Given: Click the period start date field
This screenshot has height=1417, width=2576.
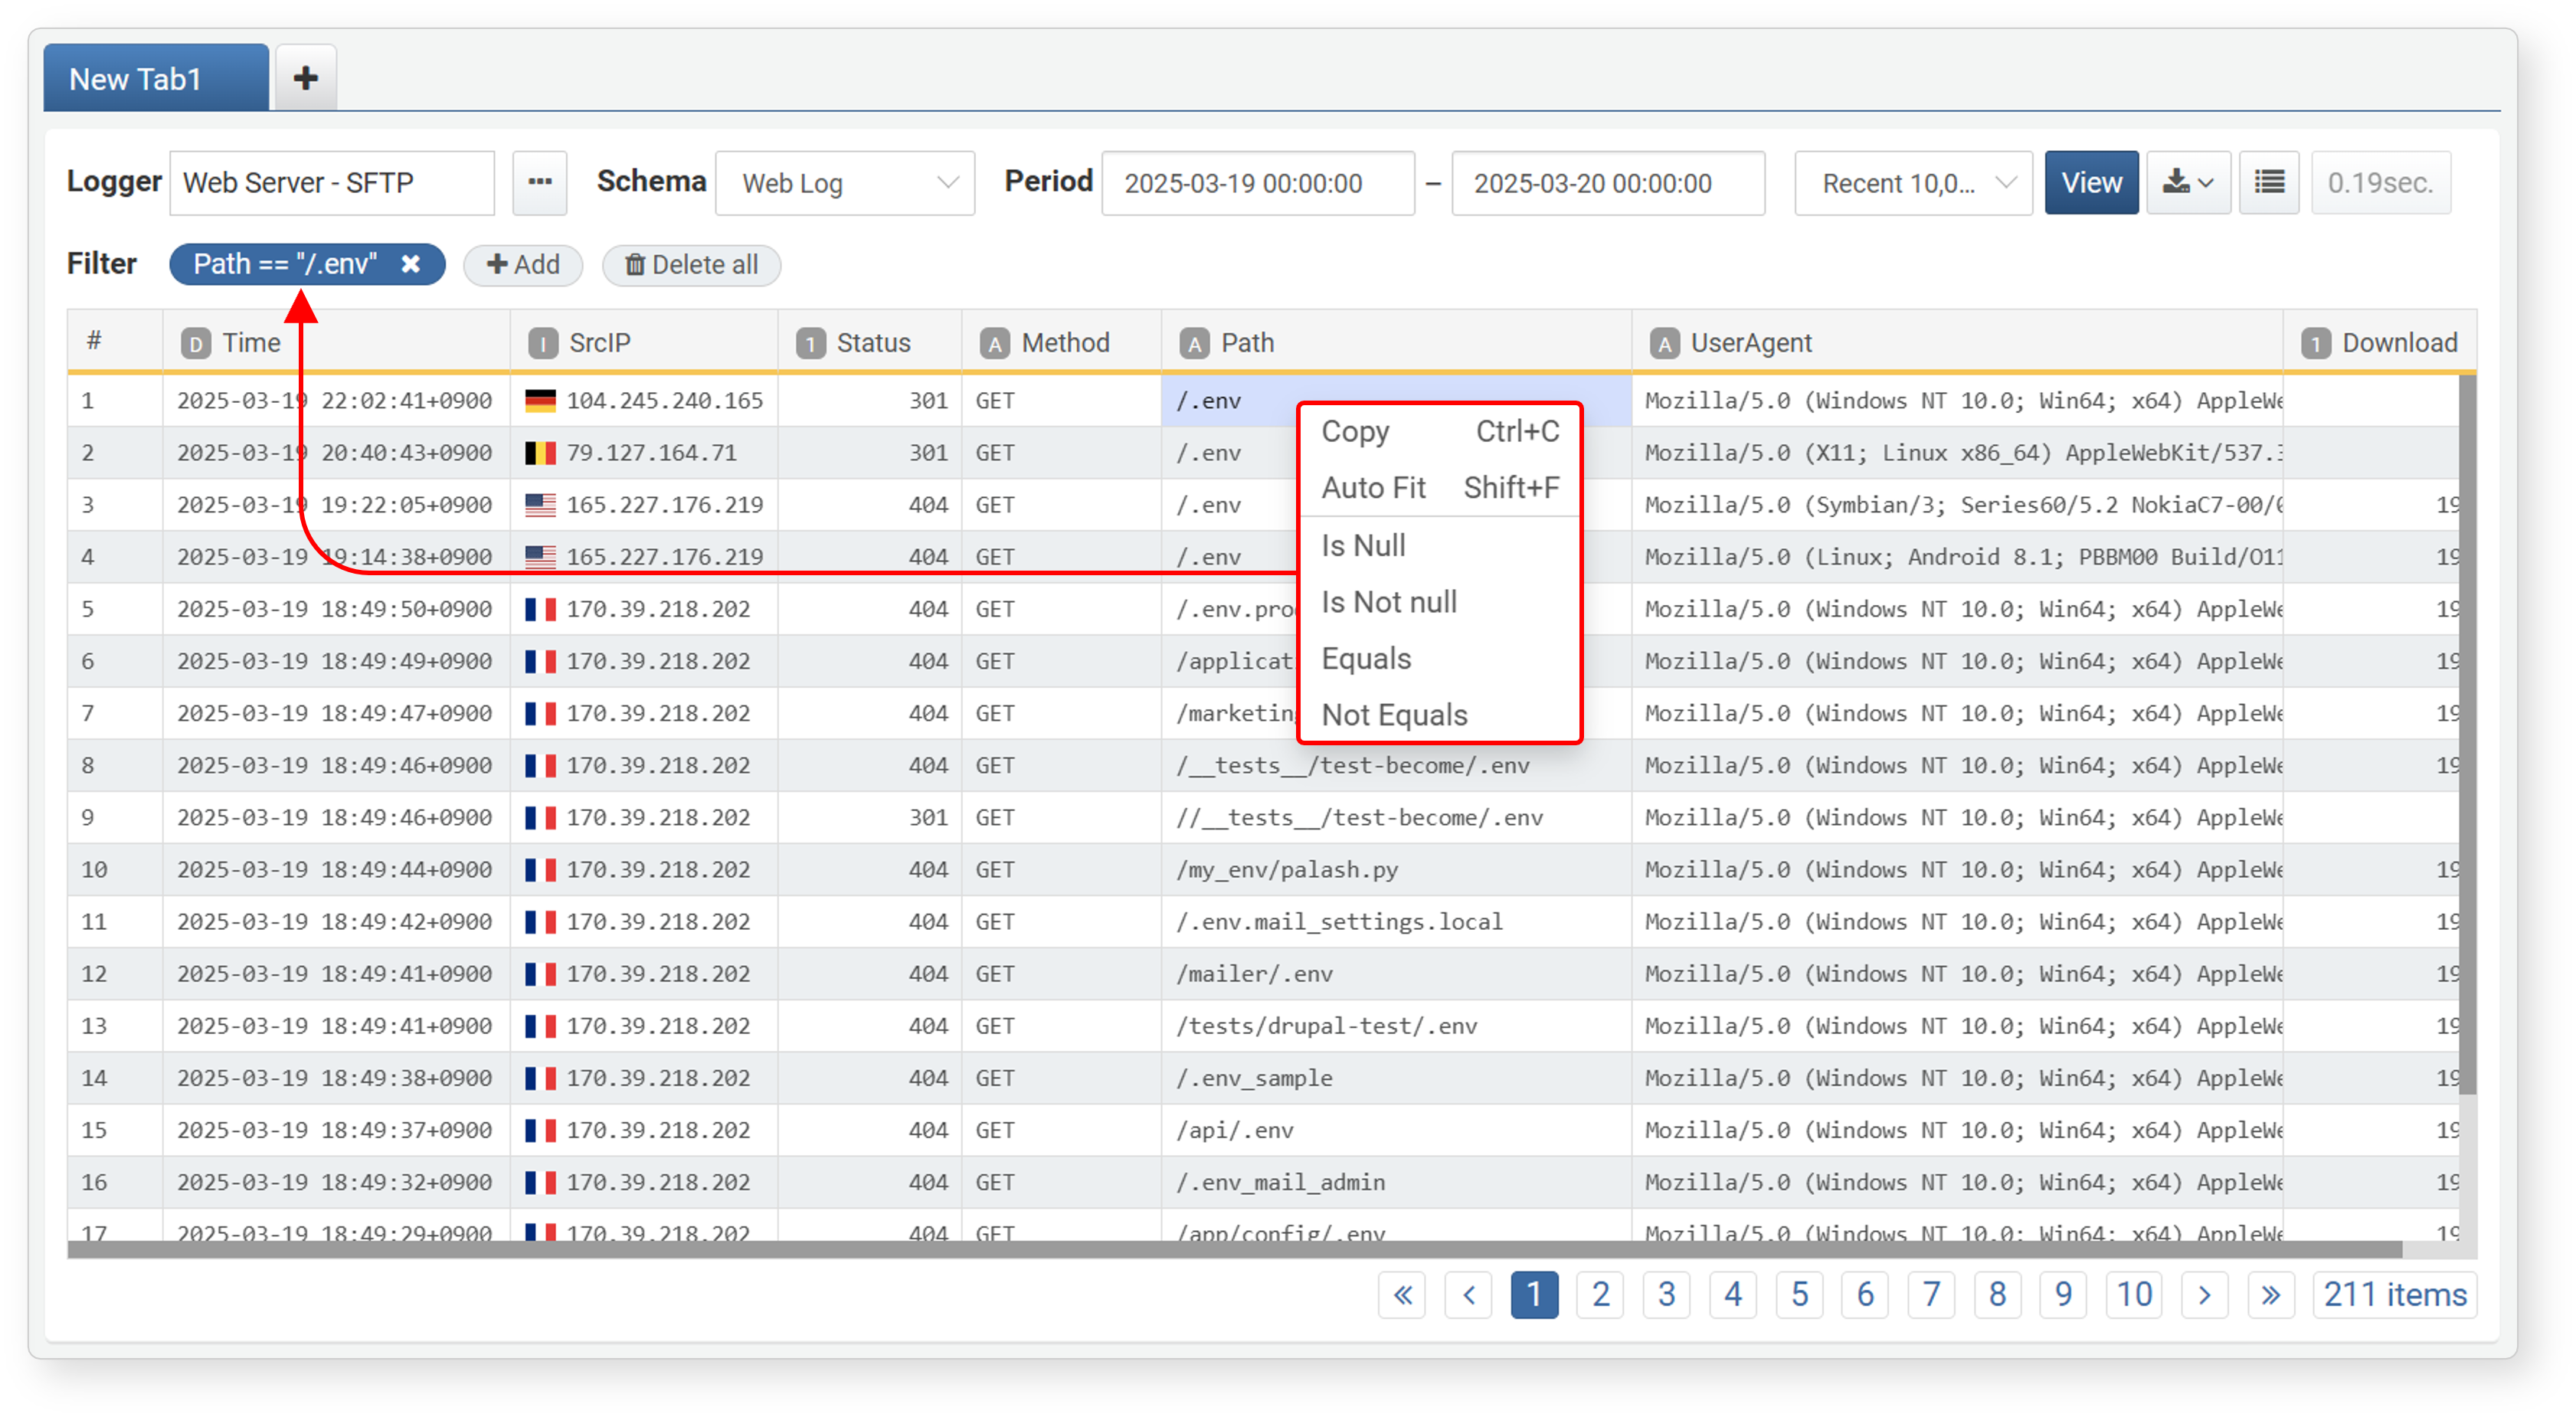Looking at the screenshot, I should click(x=1257, y=183).
